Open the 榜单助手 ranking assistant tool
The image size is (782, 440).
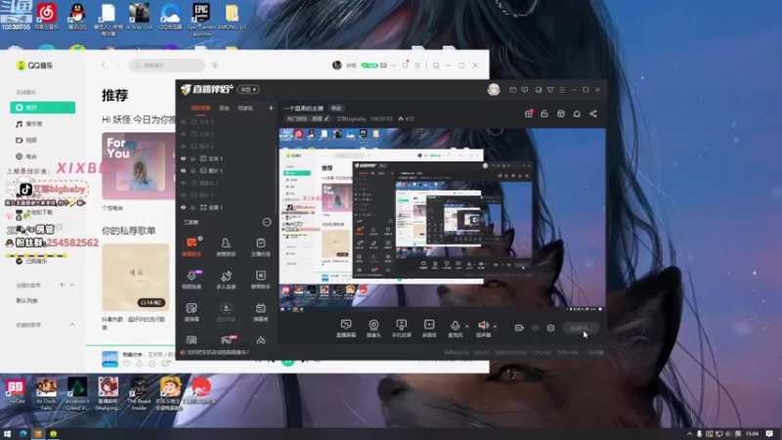tap(260, 279)
